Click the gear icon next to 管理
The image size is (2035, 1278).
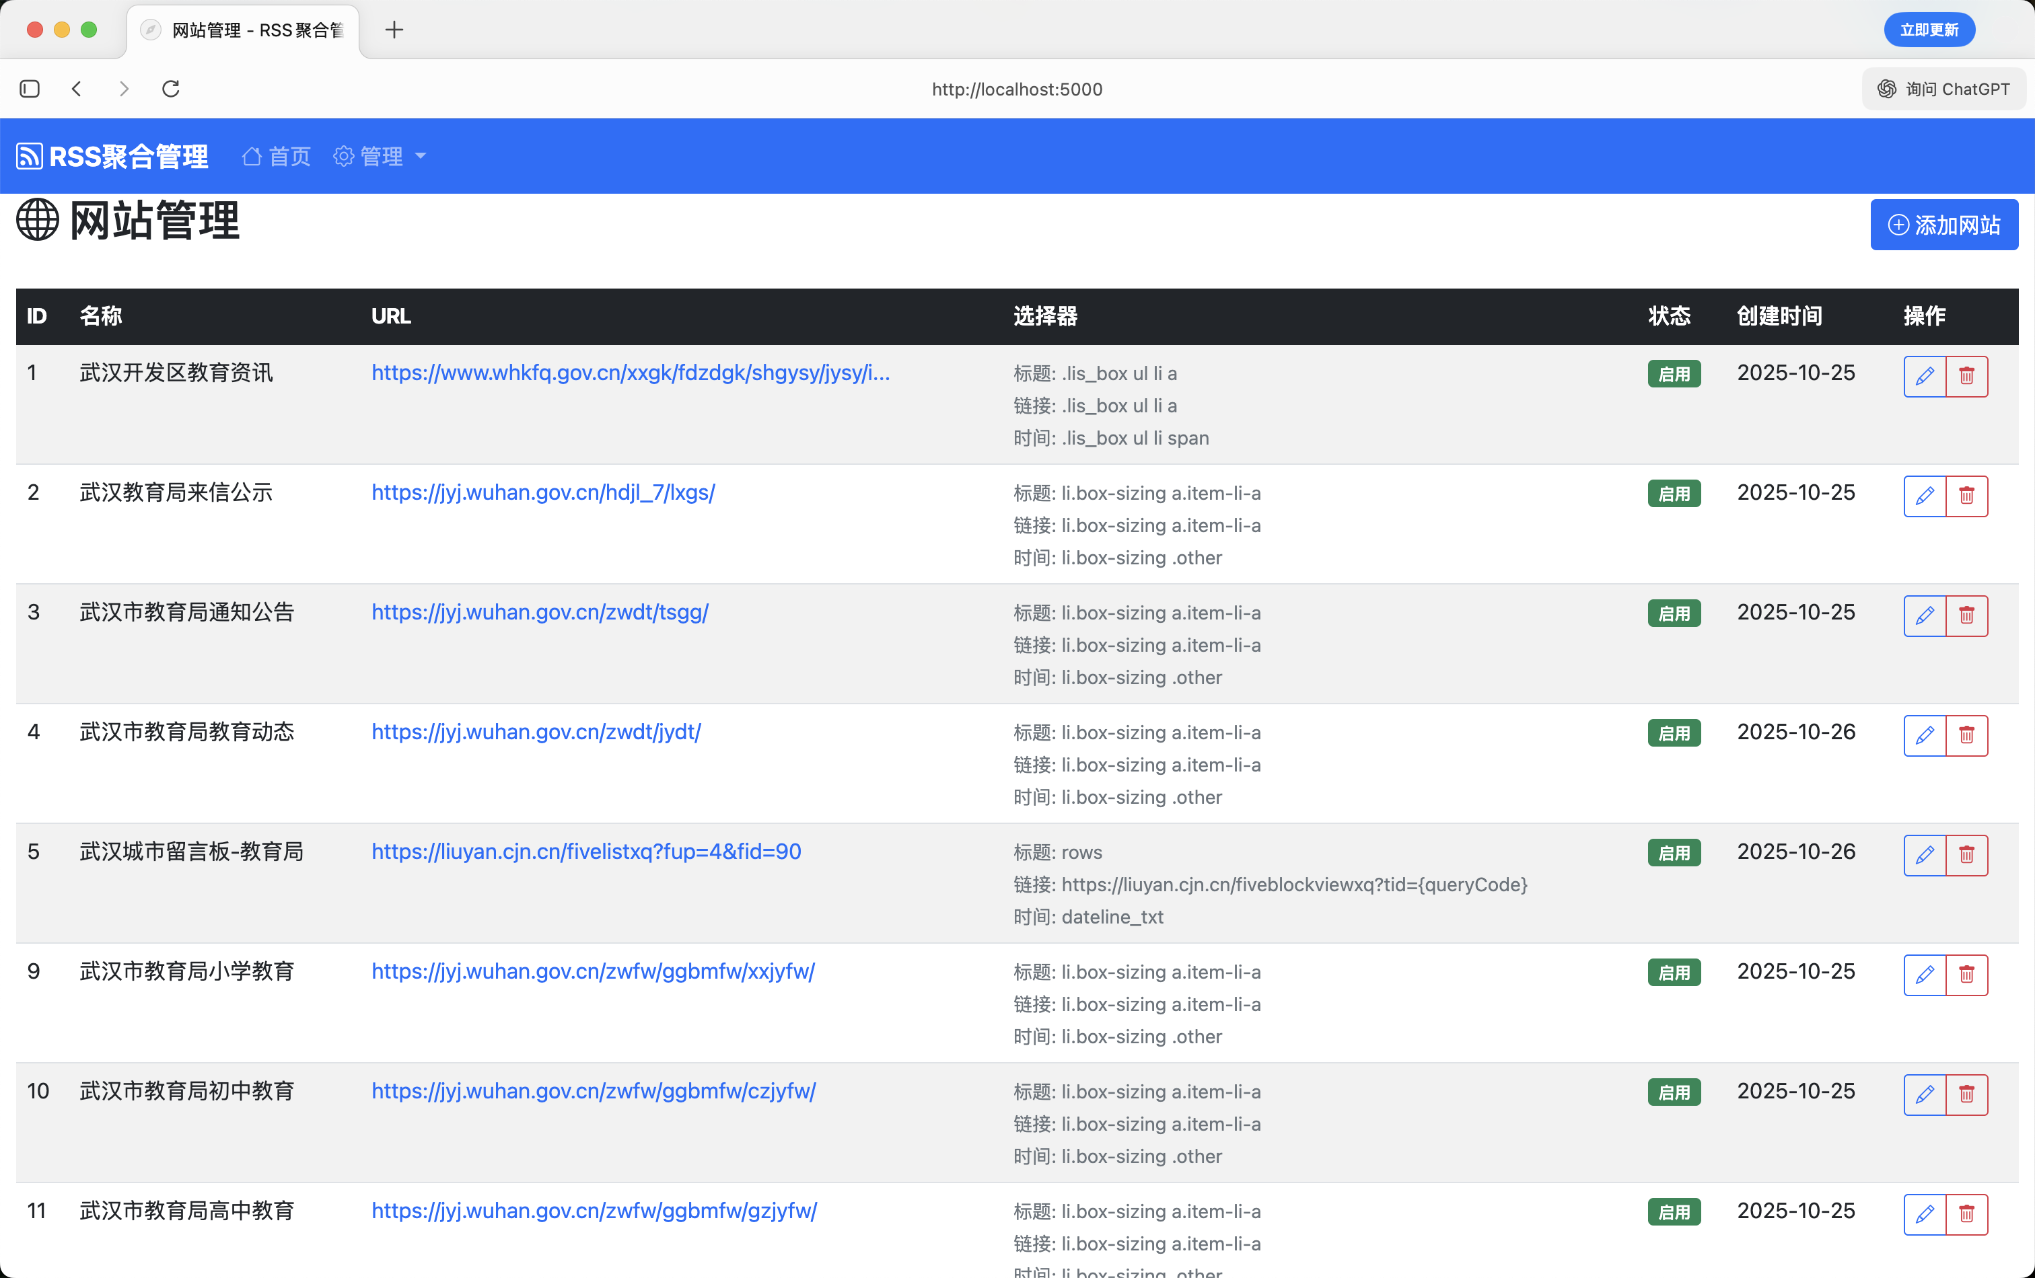(x=343, y=155)
